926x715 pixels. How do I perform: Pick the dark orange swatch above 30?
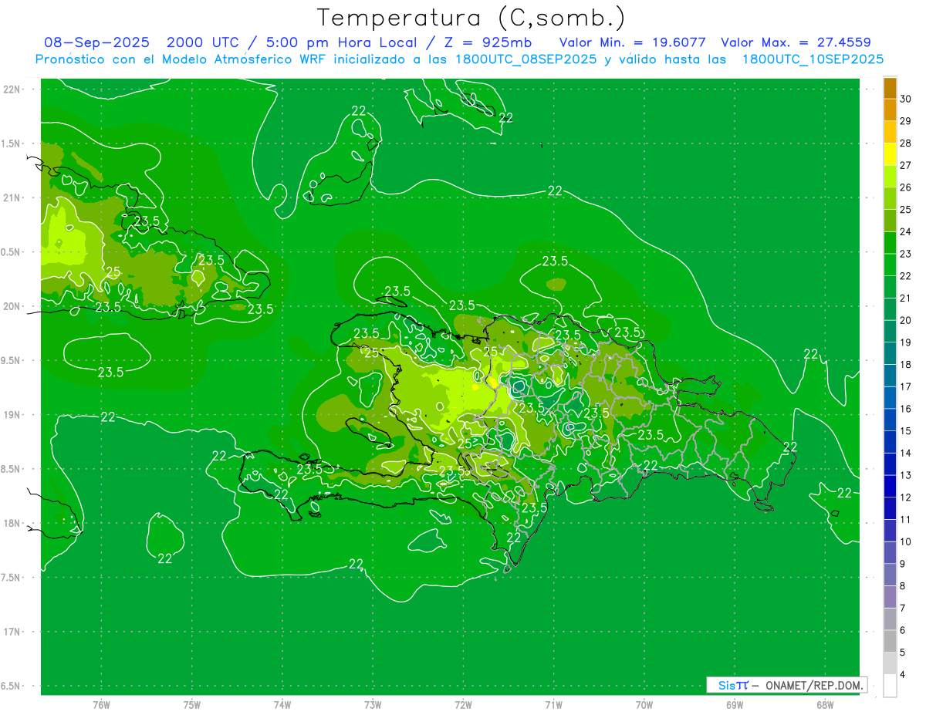[890, 88]
